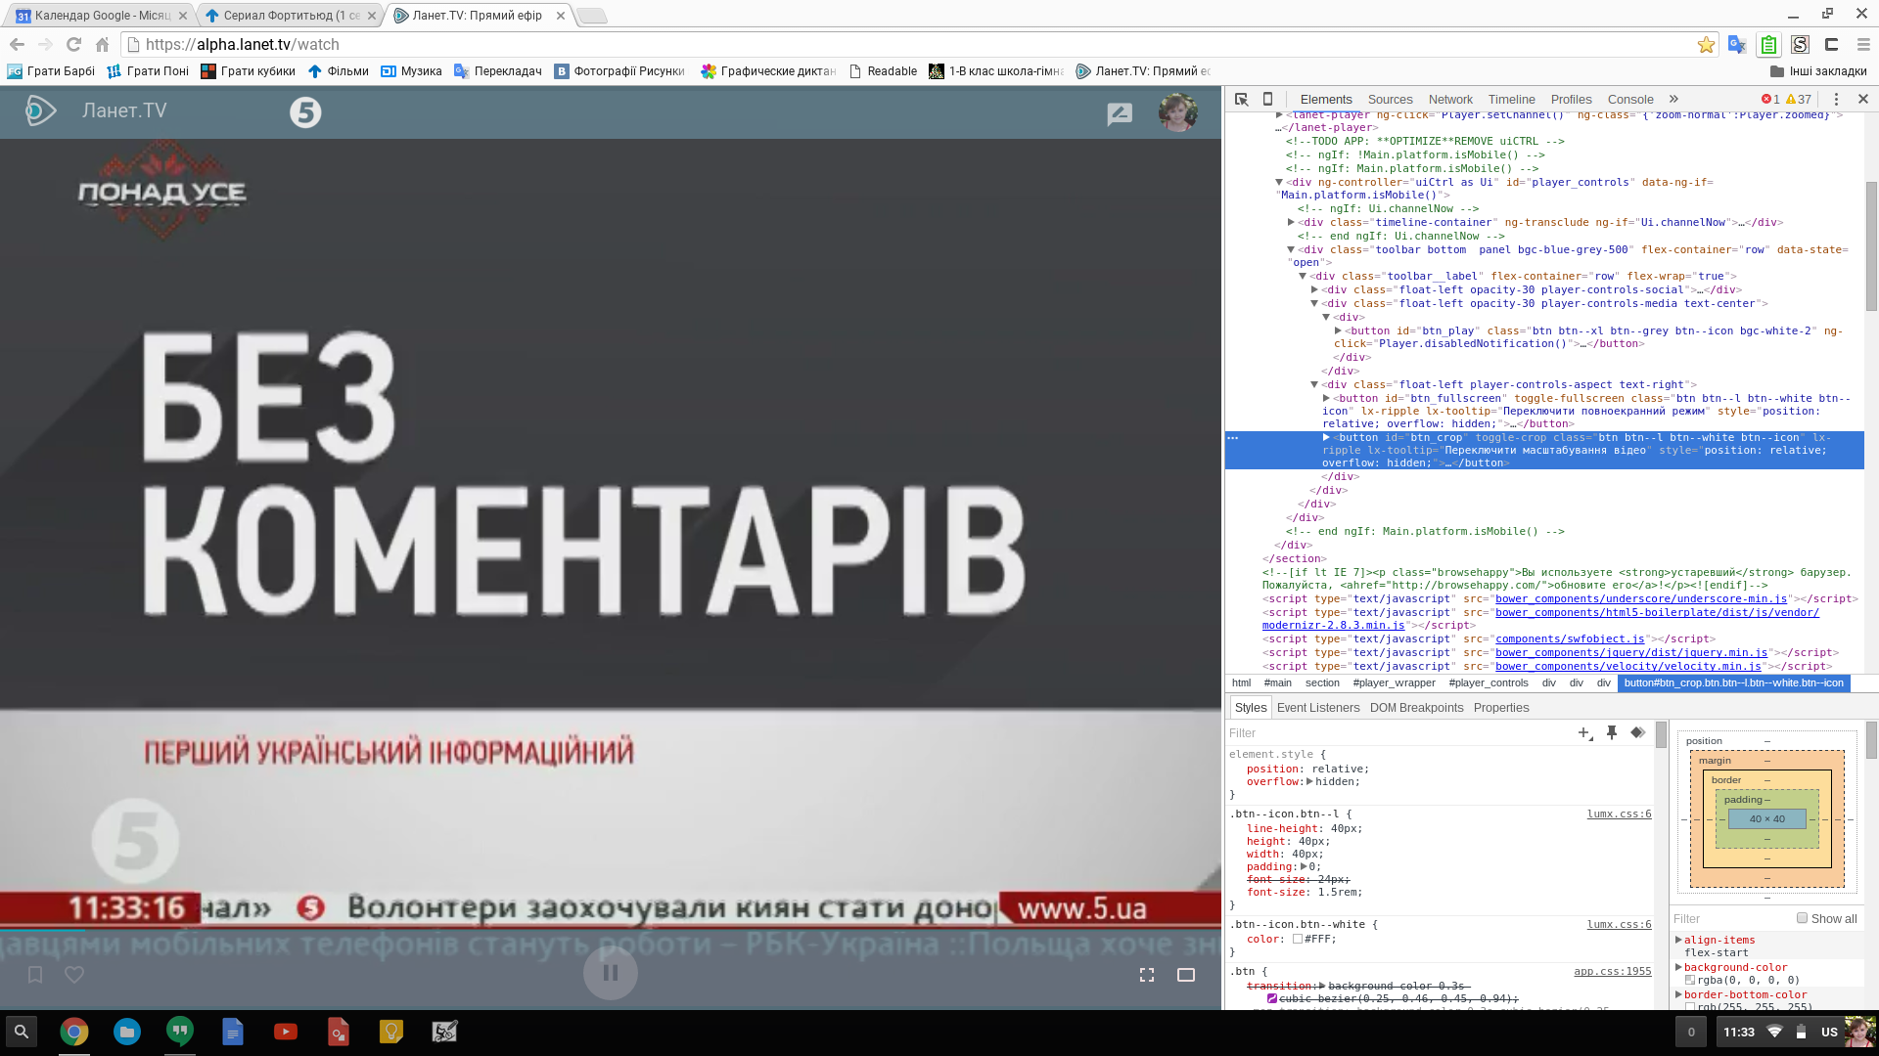1879x1056 pixels.
Task: Show more DevTools tabs chevron
Action: click(x=1673, y=99)
